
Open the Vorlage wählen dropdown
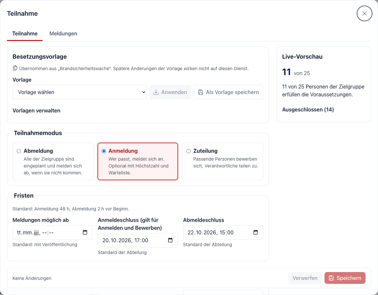pos(79,92)
